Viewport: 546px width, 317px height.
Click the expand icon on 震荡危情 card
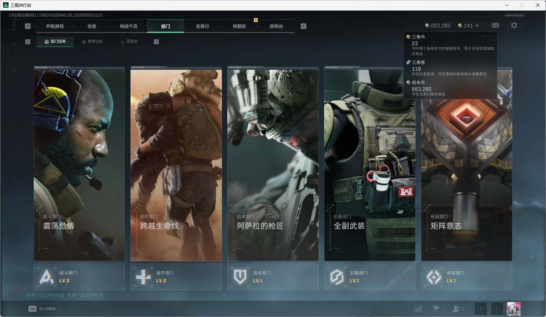coord(40,207)
